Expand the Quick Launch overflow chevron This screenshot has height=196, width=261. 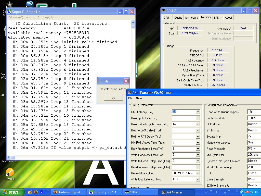tap(48, 191)
